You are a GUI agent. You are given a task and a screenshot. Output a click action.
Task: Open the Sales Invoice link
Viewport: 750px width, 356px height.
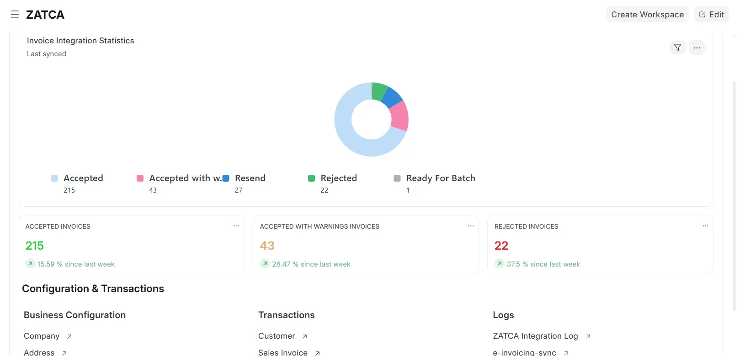click(283, 352)
